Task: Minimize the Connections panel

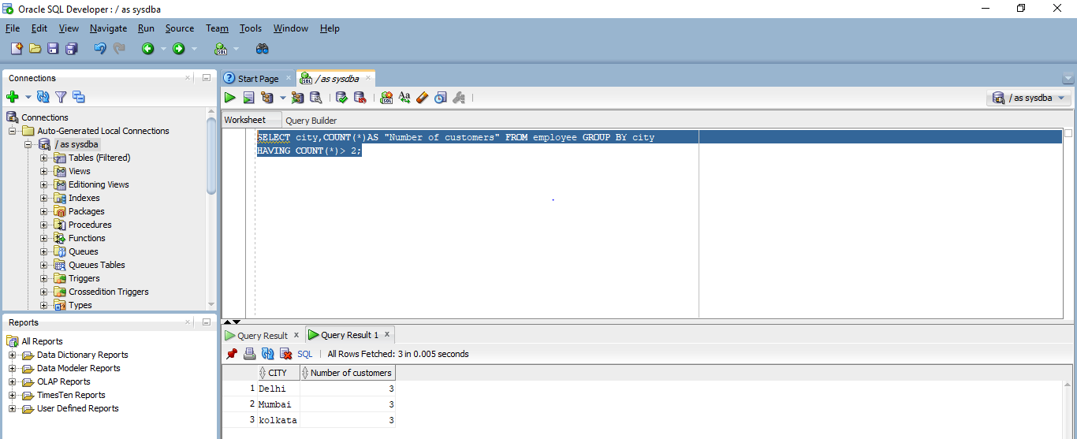Action: tap(206, 78)
